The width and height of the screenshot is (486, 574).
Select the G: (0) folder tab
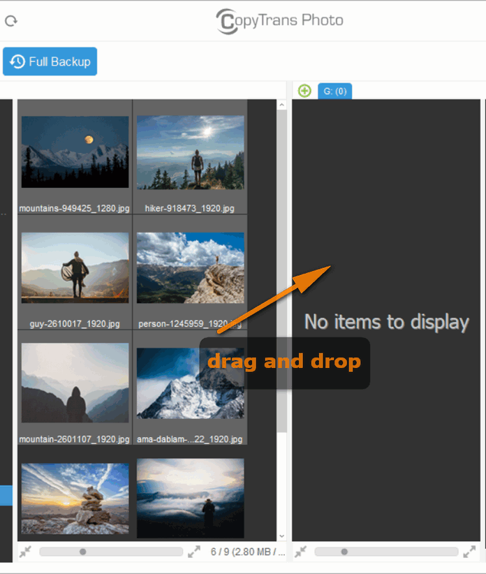(x=335, y=91)
